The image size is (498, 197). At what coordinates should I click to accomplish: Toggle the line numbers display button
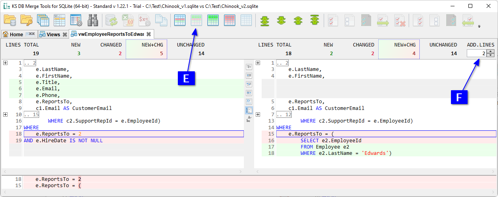[x=249, y=110]
